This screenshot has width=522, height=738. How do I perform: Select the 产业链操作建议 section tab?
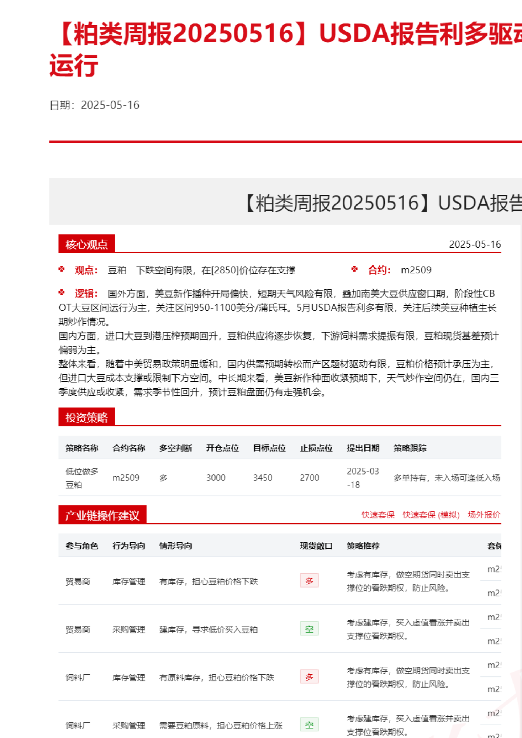click(102, 515)
